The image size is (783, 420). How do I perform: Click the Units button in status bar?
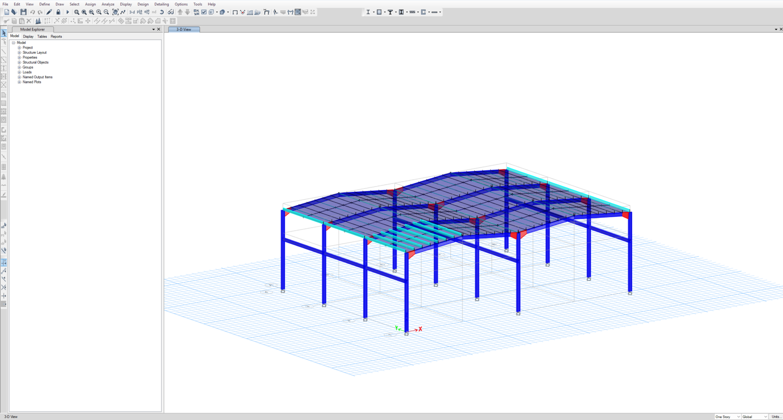[x=776, y=417]
